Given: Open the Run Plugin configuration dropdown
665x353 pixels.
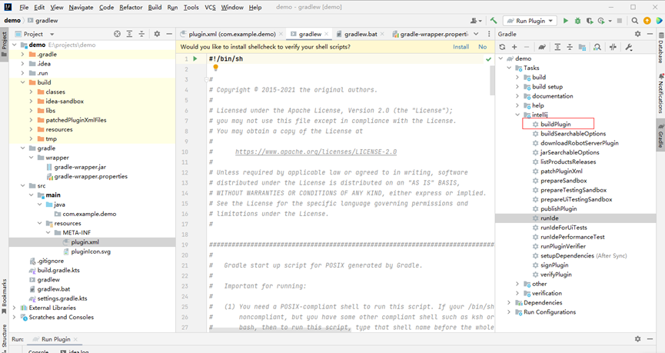Looking at the screenshot, I should (530, 20).
